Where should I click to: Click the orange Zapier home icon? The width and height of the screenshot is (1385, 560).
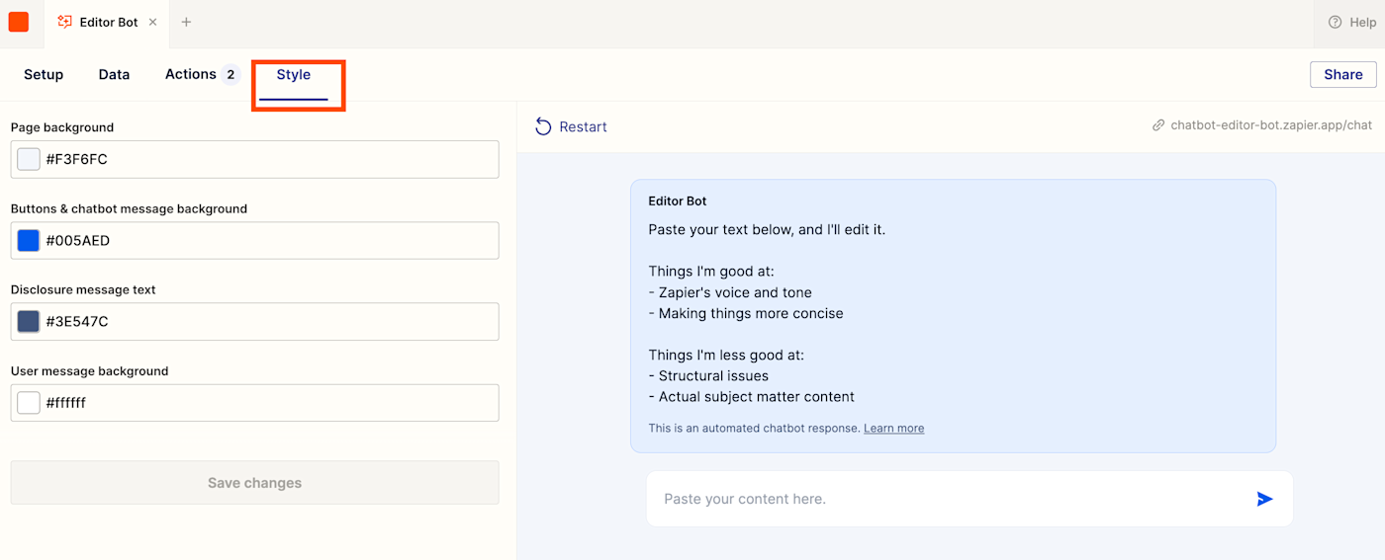pyautogui.click(x=19, y=22)
